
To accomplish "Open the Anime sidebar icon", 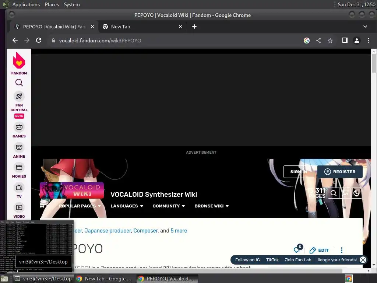I will click(19, 147).
